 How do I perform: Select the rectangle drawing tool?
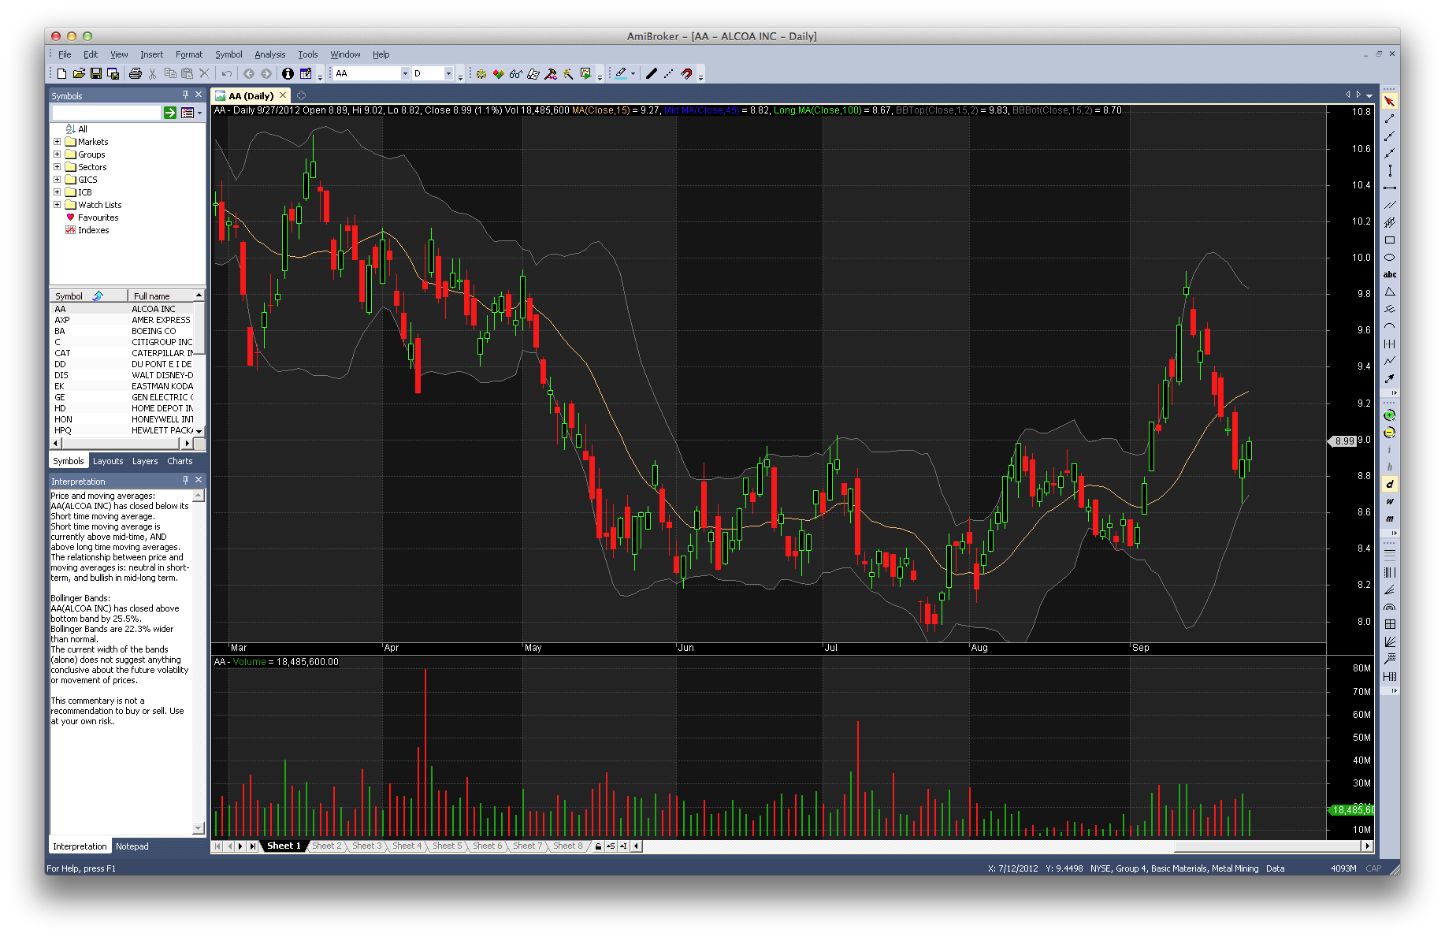coord(1389,240)
